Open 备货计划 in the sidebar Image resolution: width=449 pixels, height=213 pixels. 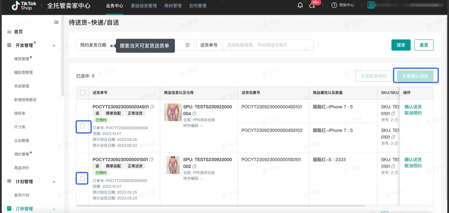point(22,195)
